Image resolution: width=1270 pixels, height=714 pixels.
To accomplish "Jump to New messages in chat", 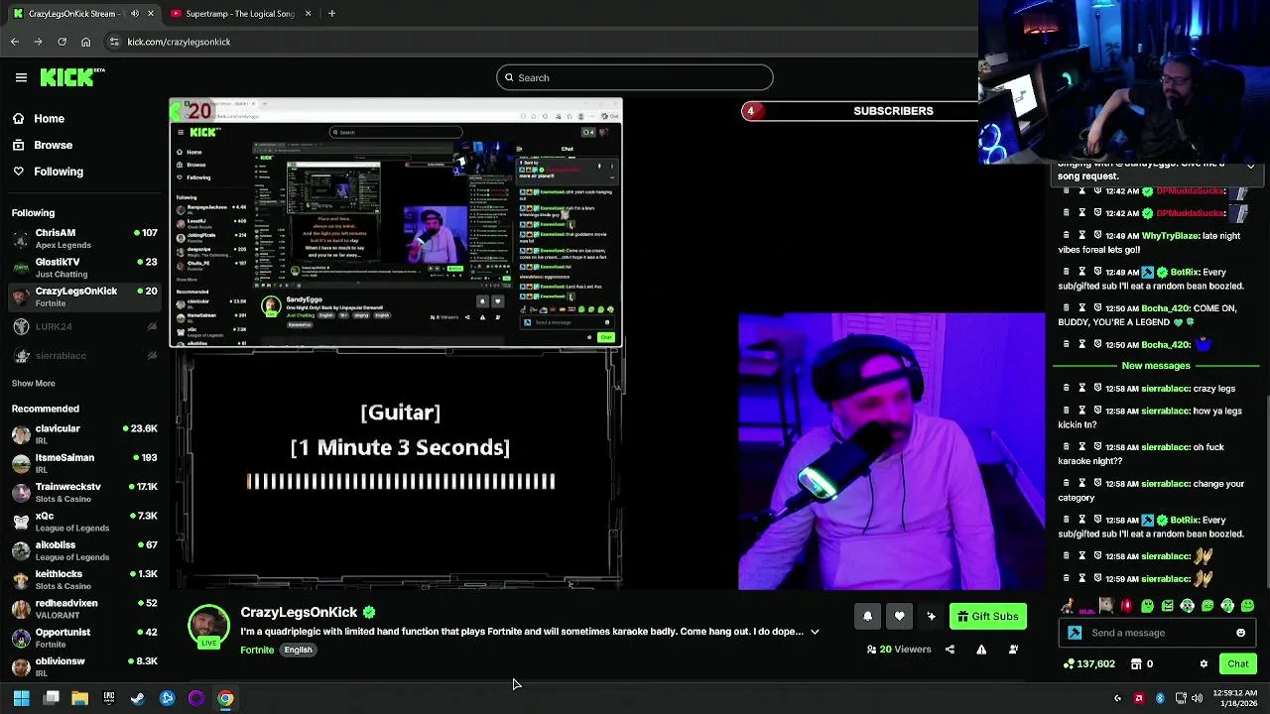I will [1156, 366].
